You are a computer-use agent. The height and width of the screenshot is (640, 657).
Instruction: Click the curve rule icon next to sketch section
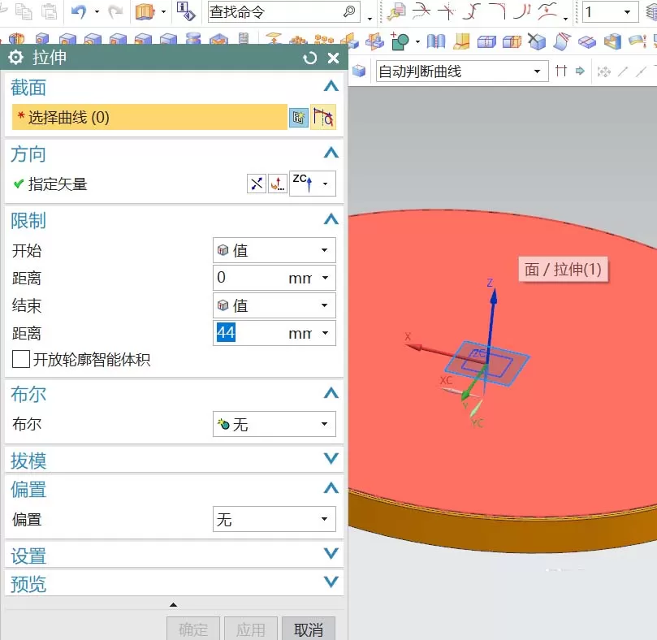(323, 117)
